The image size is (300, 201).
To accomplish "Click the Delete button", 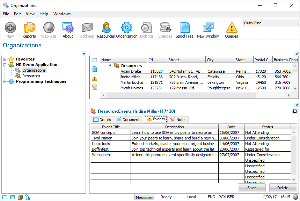I will tap(283, 188).
